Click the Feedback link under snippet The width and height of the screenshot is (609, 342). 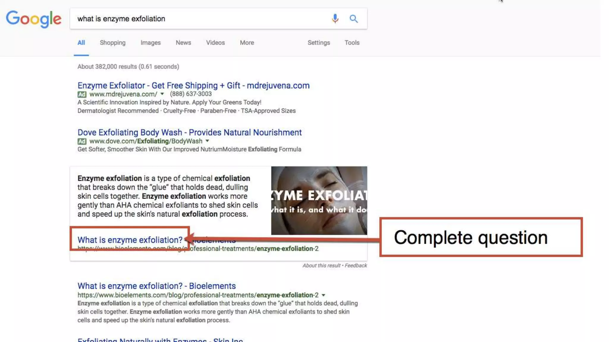(x=356, y=265)
